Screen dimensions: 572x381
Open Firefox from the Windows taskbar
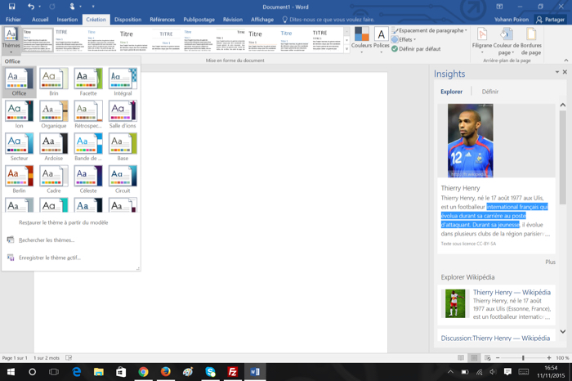click(166, 372)
